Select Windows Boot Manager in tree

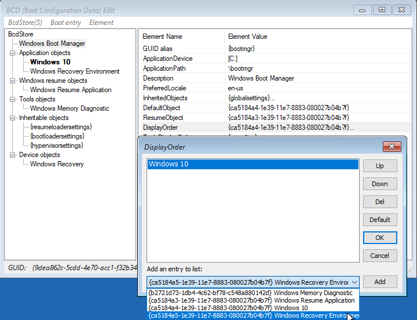coord(52,43)
